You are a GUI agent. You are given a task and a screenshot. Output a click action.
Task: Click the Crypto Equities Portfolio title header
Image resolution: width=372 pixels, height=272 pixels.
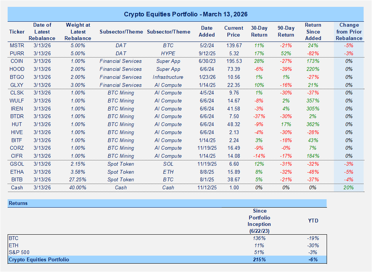[186, 14]
